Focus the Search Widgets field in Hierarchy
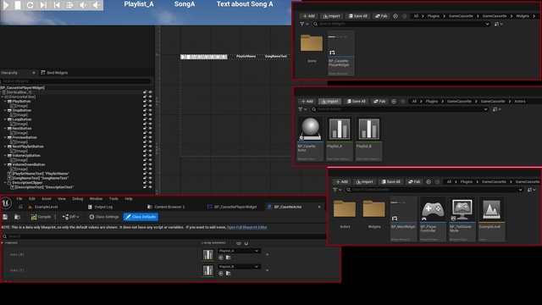The height and width of the screenshot is (305, 542). [76, 81]
